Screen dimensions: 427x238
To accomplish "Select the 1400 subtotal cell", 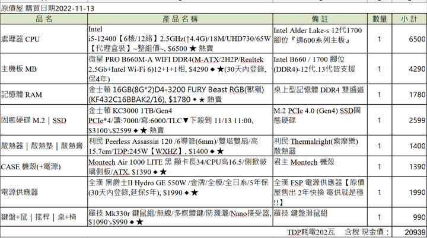I will pyautogui.click(x=410, y=146).
